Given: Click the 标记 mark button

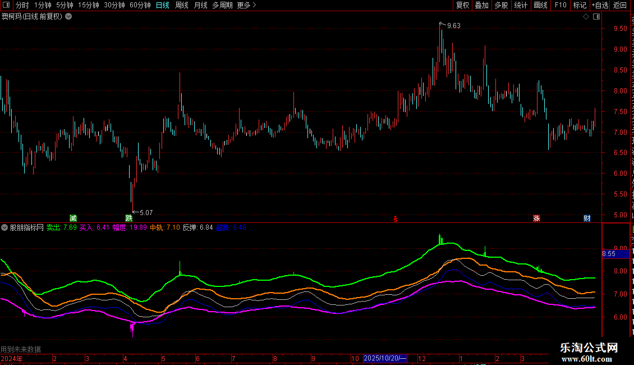Looking at the screenshot, I should pyautogui.click(x=580, y=5).
